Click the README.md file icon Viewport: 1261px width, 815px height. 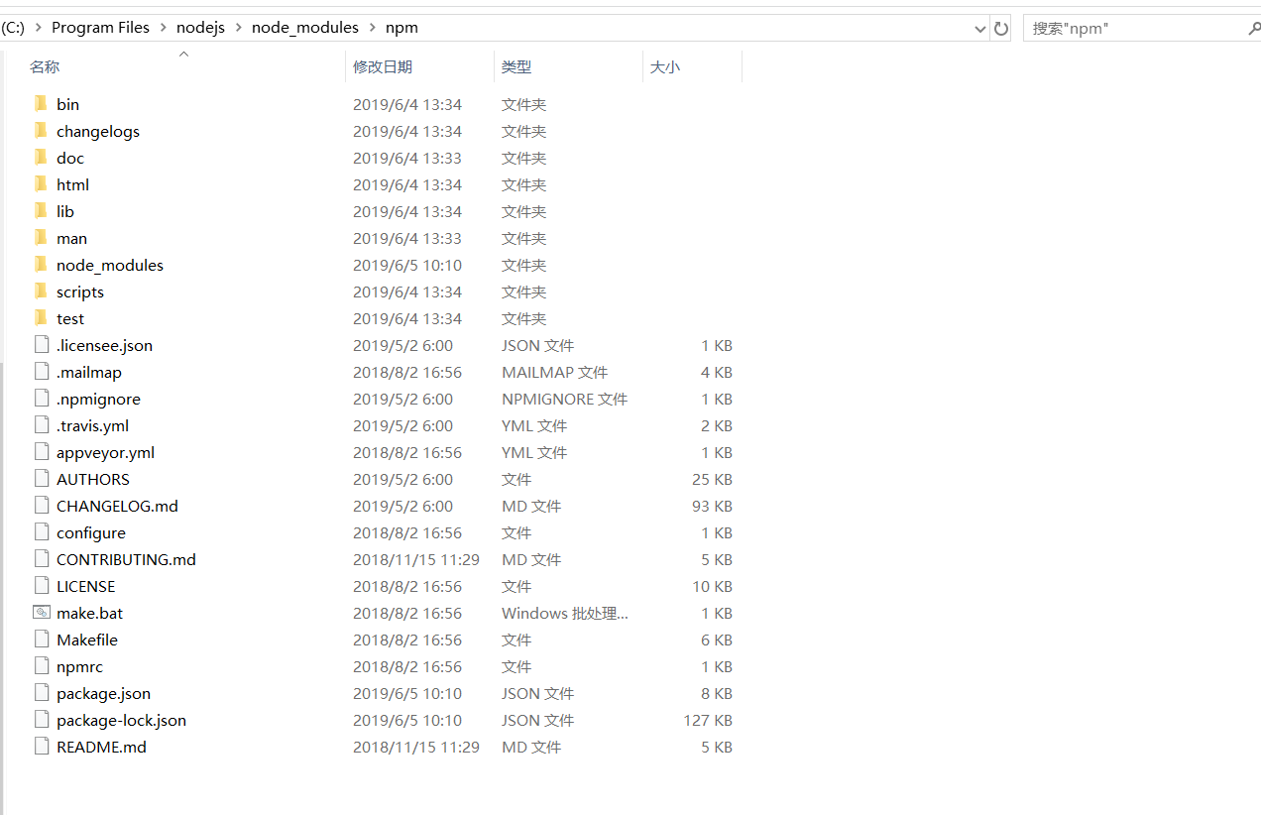click(41, 747)
